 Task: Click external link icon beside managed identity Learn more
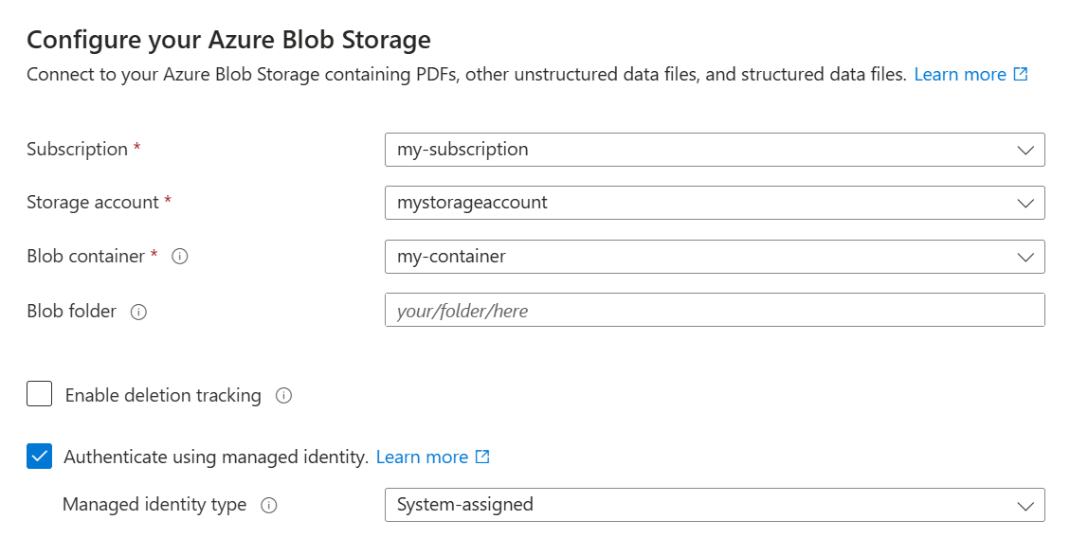482,457
